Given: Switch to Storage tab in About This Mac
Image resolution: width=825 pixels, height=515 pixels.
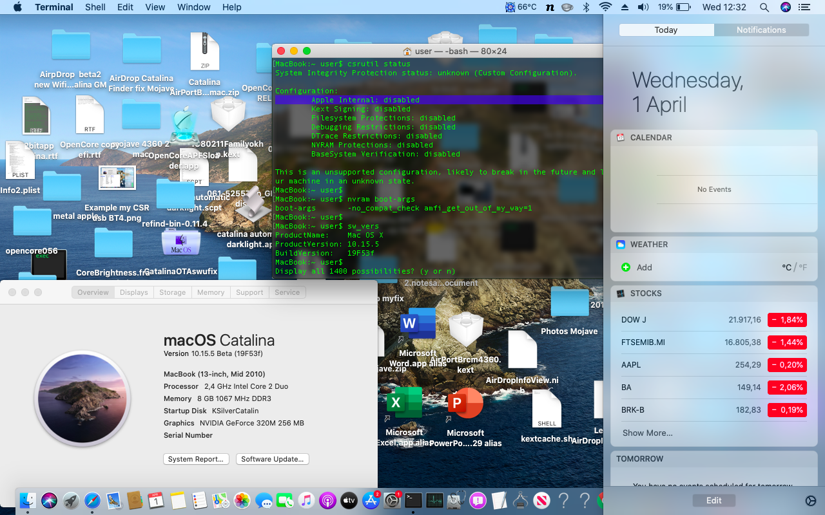Looking at the screenshot, I should tap(173, 292).
